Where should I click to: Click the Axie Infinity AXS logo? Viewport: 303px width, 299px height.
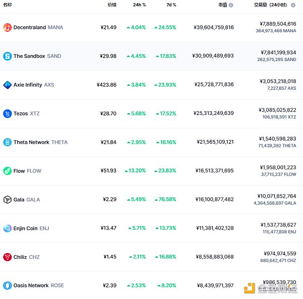[x=7, y=85]
